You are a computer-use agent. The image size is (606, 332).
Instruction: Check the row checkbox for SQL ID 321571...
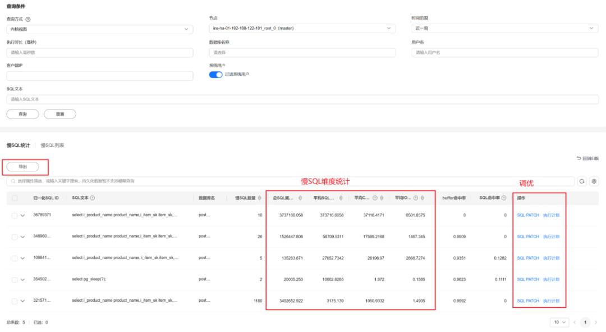(14, 301)
